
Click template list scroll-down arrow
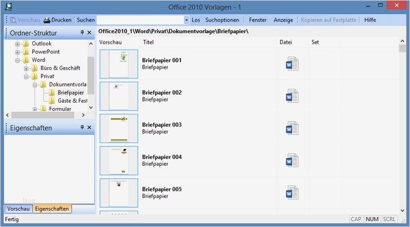tap(402, 211)
